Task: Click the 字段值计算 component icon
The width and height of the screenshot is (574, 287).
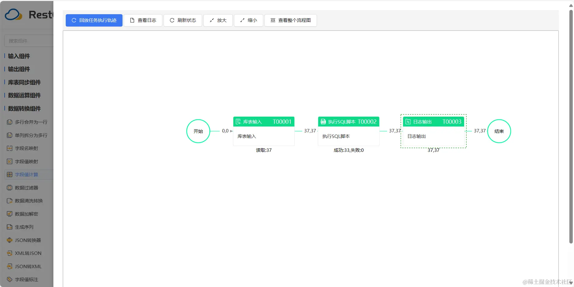Action: click(10, 174)
